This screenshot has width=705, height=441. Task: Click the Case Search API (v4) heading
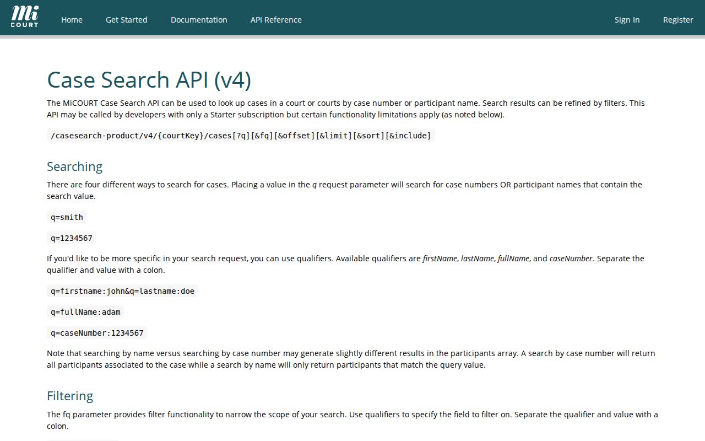tap(149, 80)
